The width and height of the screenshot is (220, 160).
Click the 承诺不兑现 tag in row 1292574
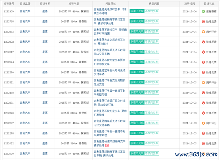(137, 62)
